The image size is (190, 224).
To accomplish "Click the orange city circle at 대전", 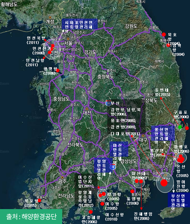I will [87, 109].
